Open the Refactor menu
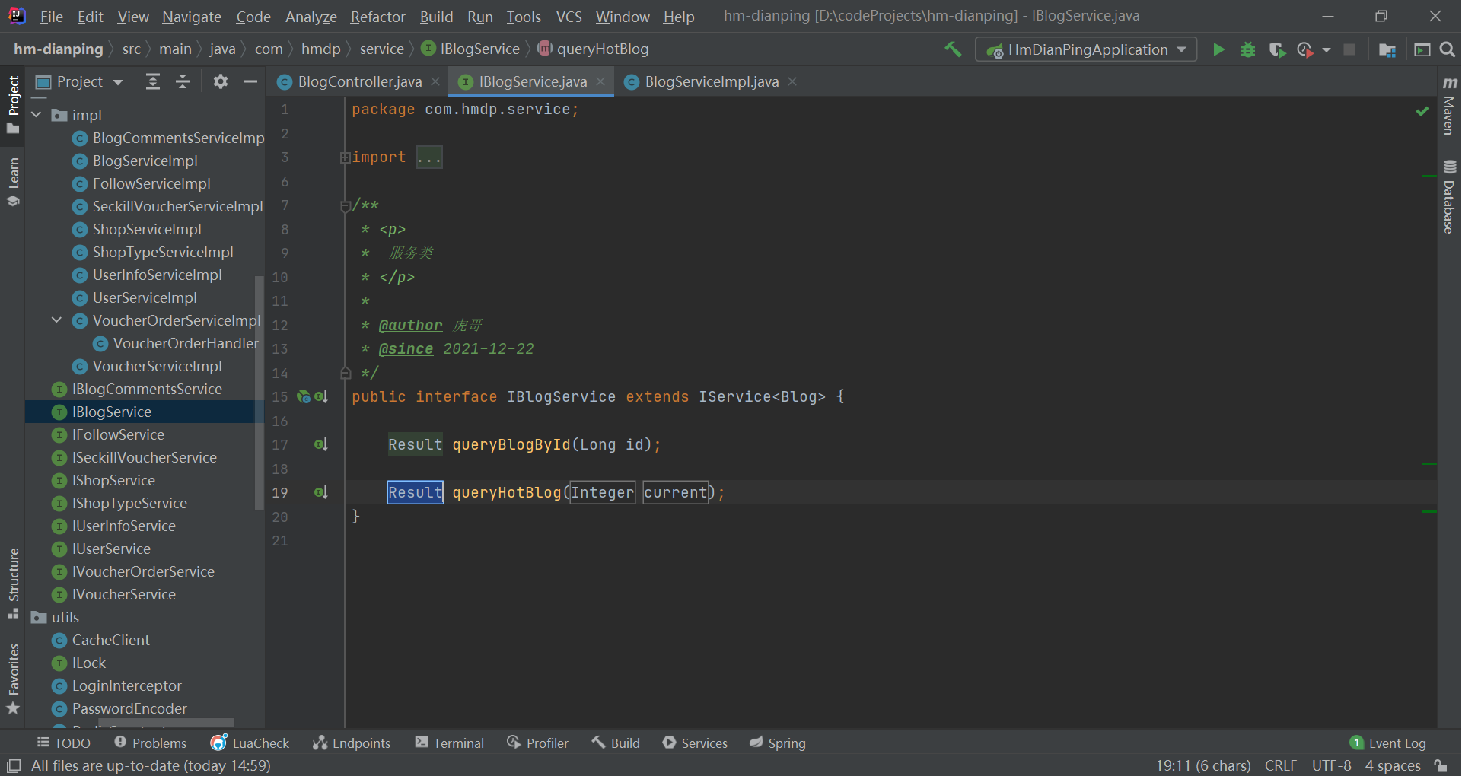This screenshot has height=776, width=1462. pos(377,16)
